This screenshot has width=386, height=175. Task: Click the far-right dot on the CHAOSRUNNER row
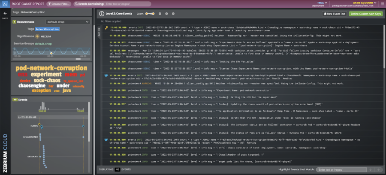[x=84, y=137]
